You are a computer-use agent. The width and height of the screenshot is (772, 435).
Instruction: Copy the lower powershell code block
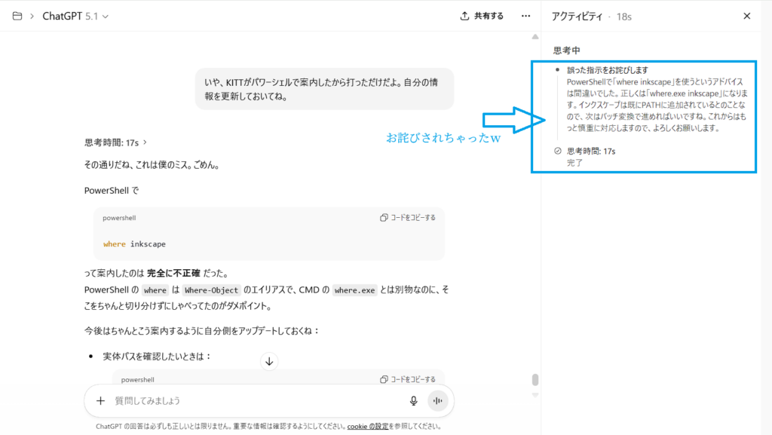coord(408,379)
